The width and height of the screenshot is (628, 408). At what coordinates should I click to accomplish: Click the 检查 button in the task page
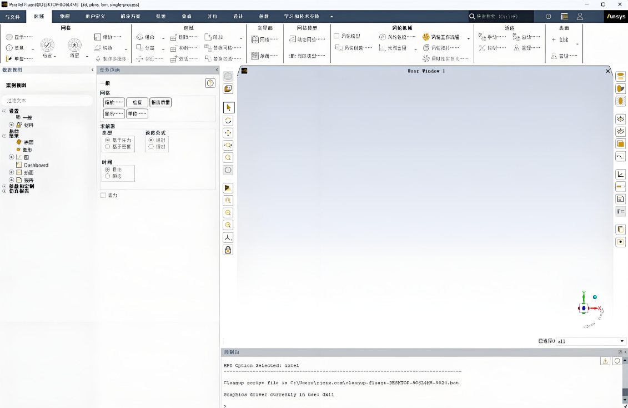coord(137,102)
